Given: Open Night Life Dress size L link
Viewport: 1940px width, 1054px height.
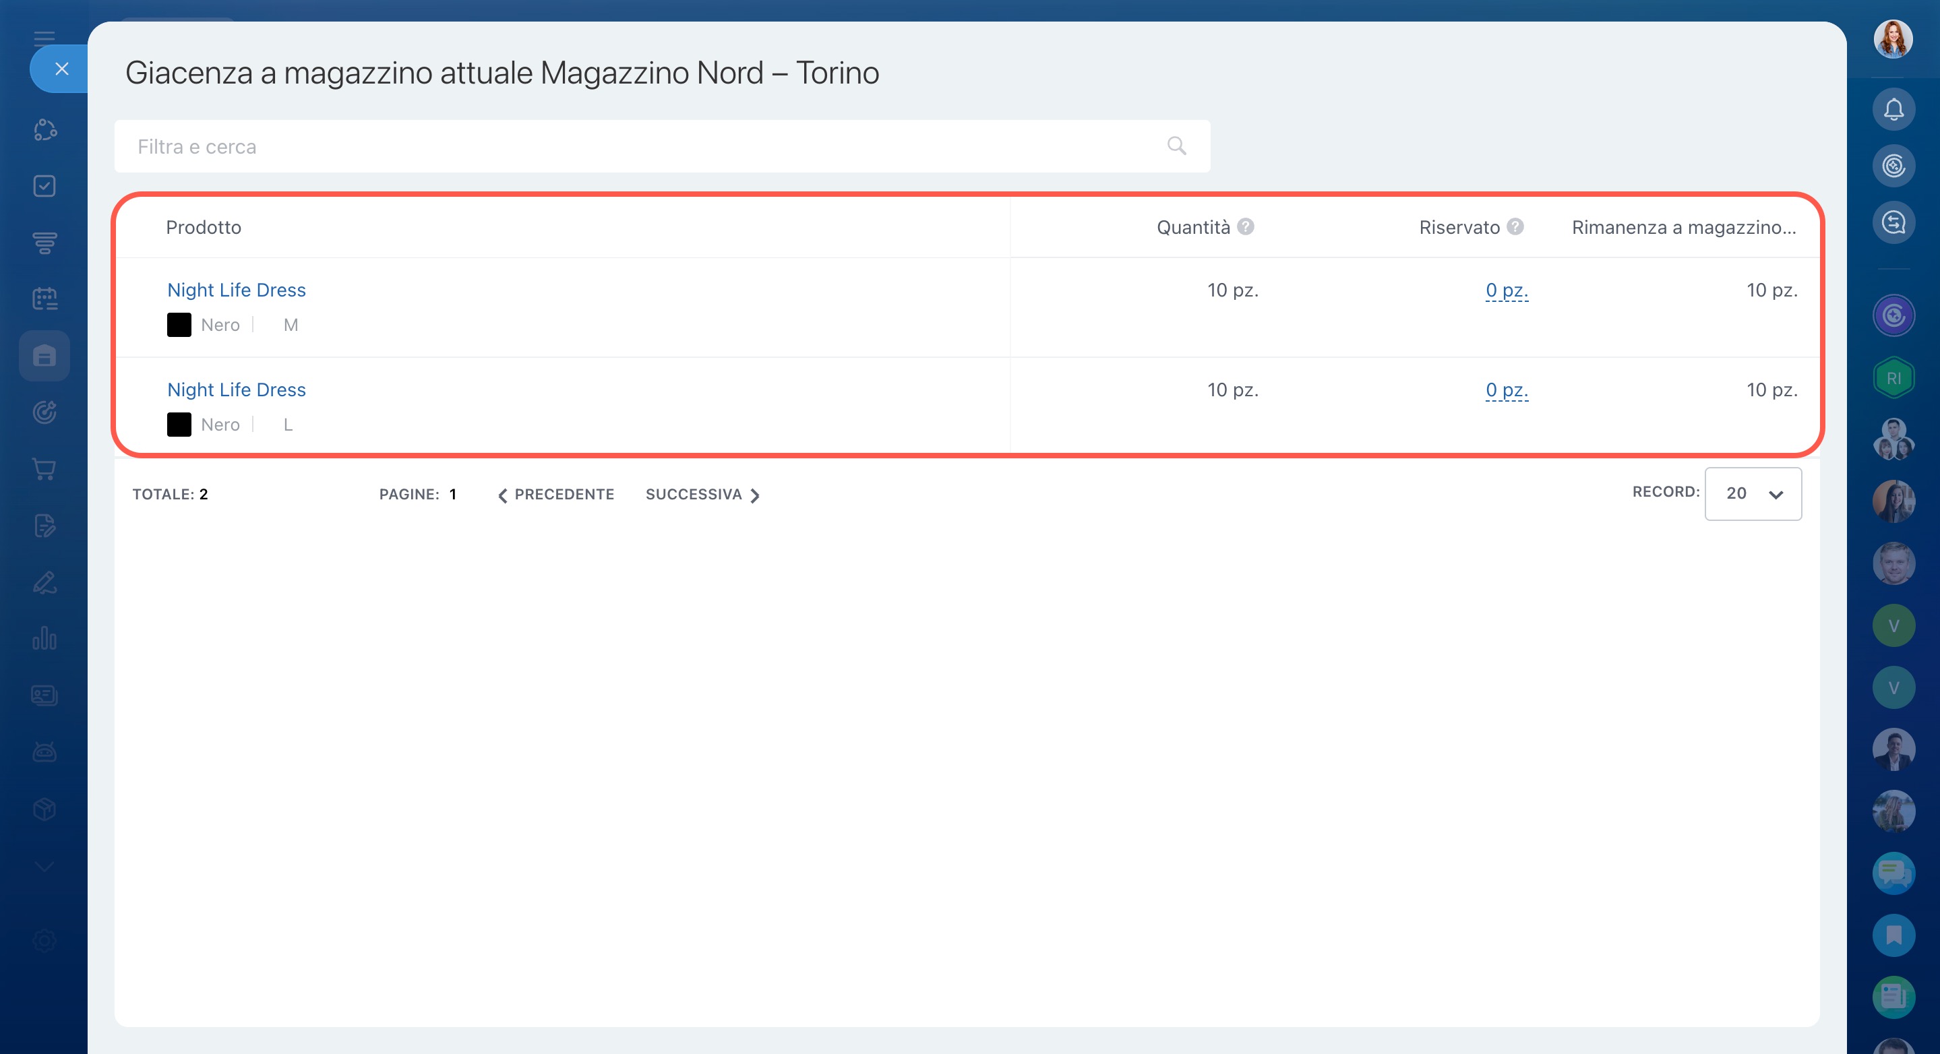Looking at the screenshot, I should coord(237,390).
